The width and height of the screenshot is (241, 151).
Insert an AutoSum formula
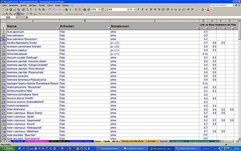tap(70, 10)
